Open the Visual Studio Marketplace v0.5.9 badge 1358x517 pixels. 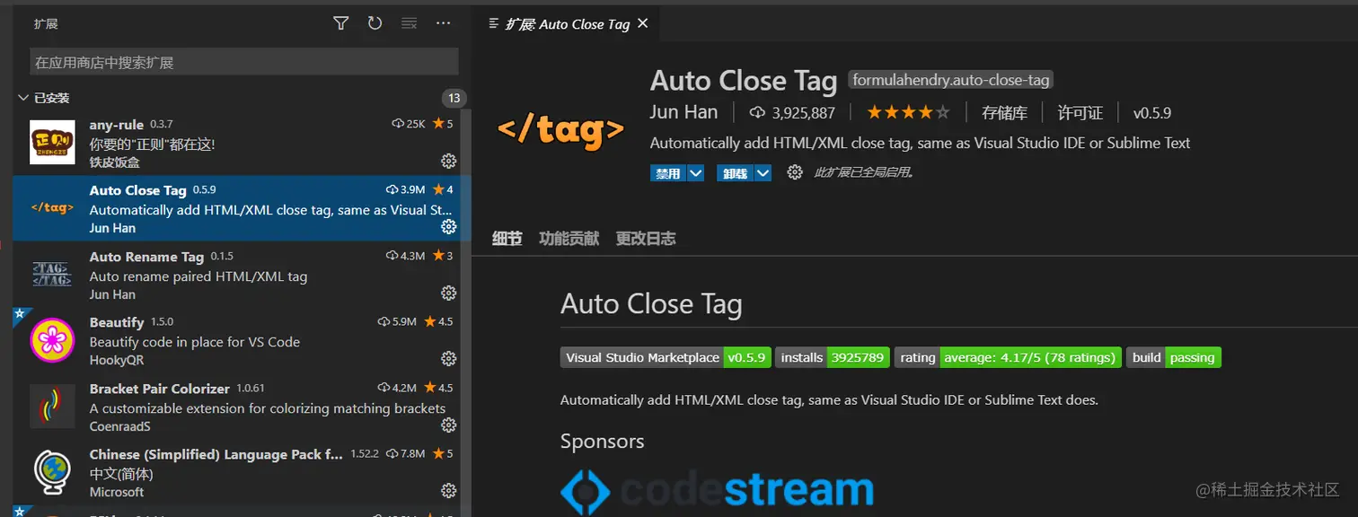coord(665,357)
